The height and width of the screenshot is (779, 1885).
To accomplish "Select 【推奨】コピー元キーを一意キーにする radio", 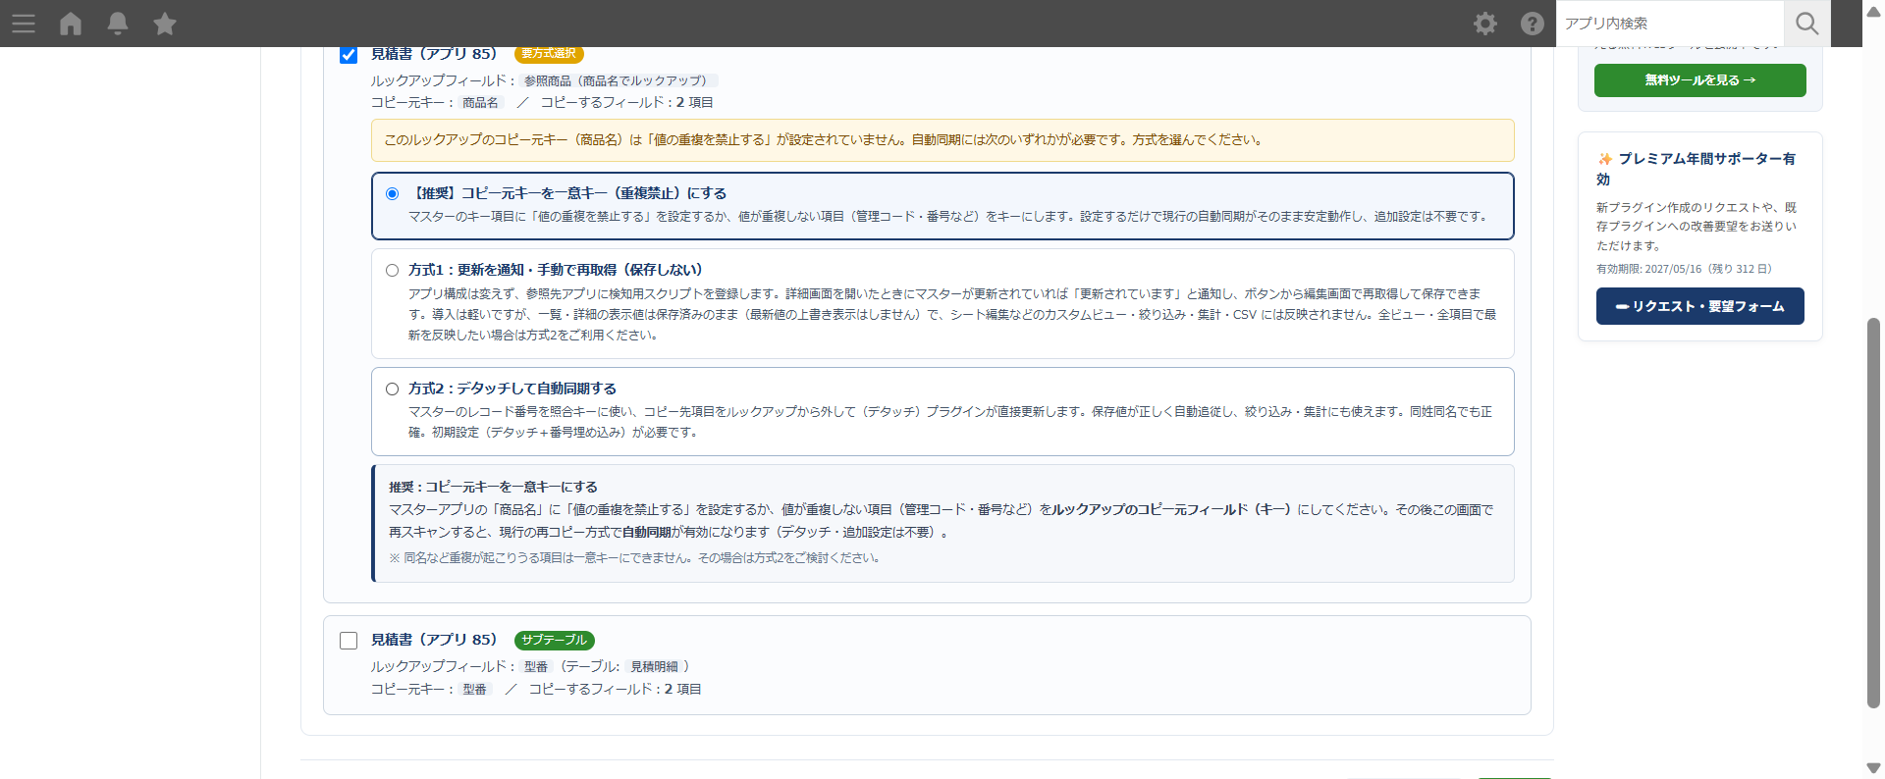I will (x=392, y=194).
